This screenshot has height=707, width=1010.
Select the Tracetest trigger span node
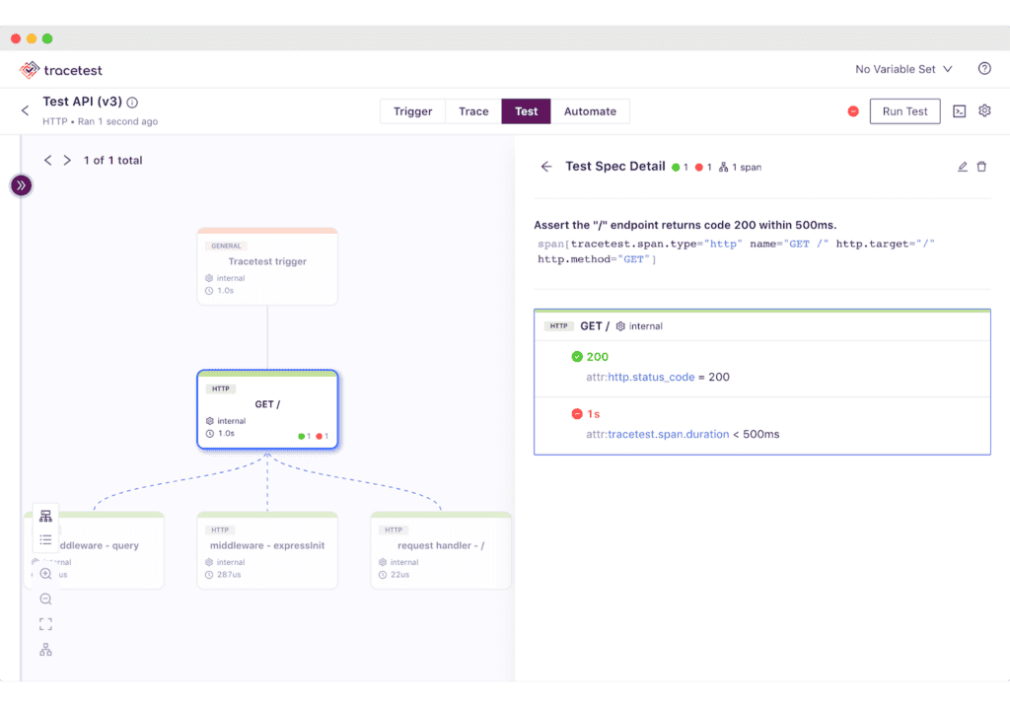267,266
